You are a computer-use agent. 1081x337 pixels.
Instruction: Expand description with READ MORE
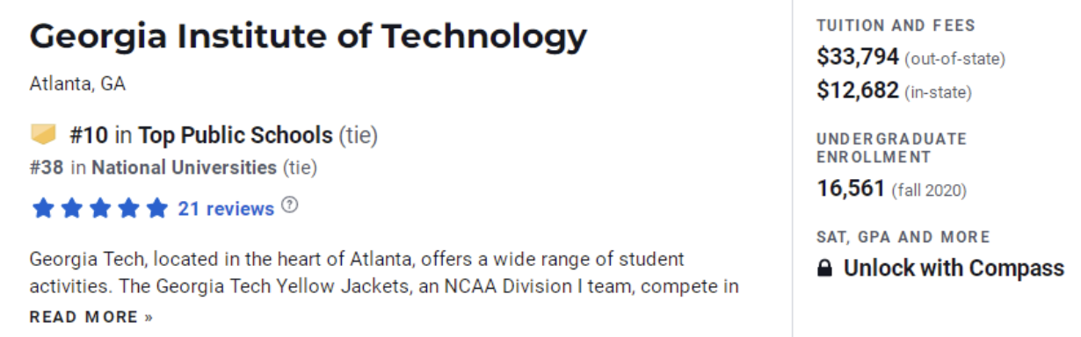point(91,317)
